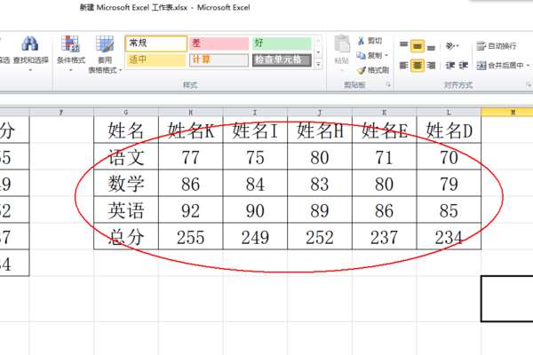The width and height of the screenshot is (533, 355).
Task: Apply the Calculation (计算) cell style
Action: coord(219,60)
